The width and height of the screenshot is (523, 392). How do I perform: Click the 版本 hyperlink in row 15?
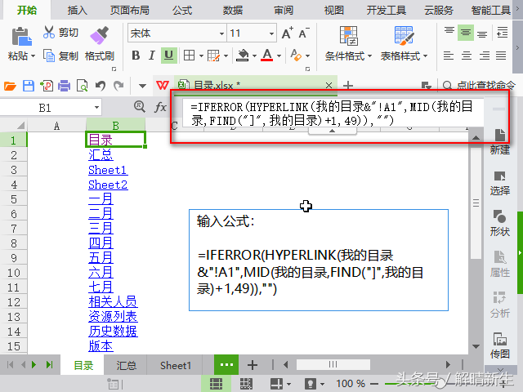click(101, 346)
